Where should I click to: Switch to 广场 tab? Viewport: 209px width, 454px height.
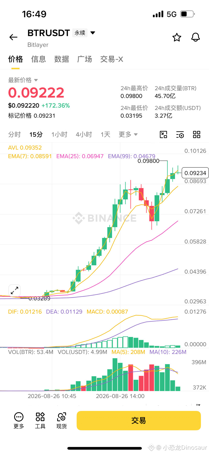(x=85, y=59)
